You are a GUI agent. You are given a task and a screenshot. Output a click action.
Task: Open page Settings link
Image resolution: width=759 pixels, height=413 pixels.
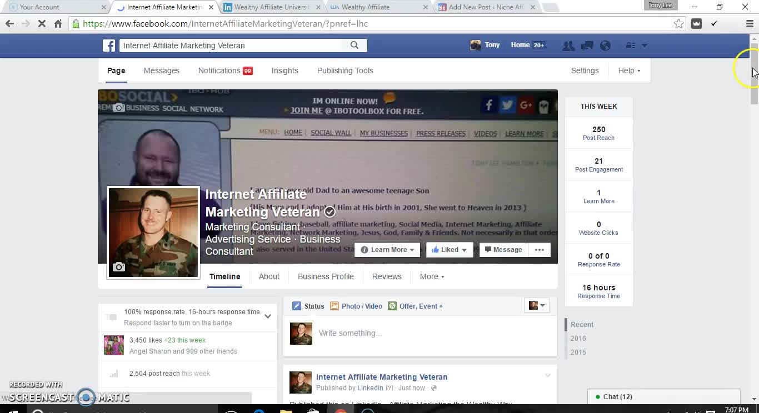point(585,70)
